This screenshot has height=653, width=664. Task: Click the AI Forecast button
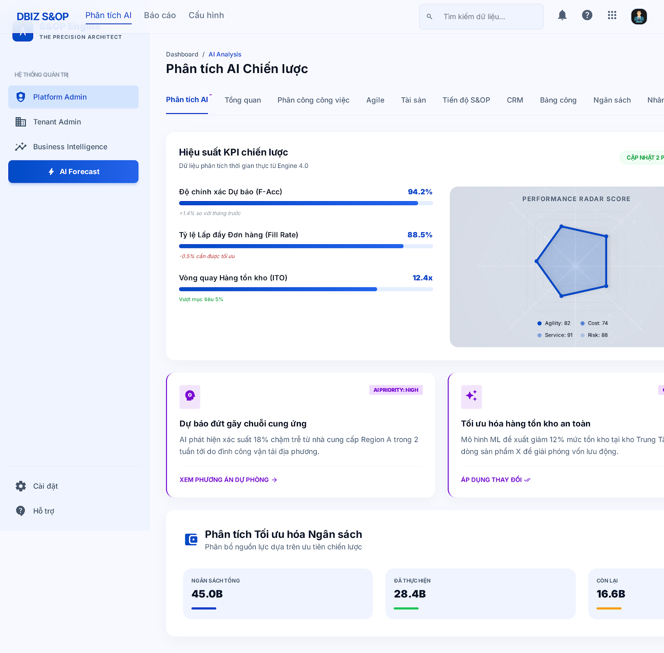(73, 172)
